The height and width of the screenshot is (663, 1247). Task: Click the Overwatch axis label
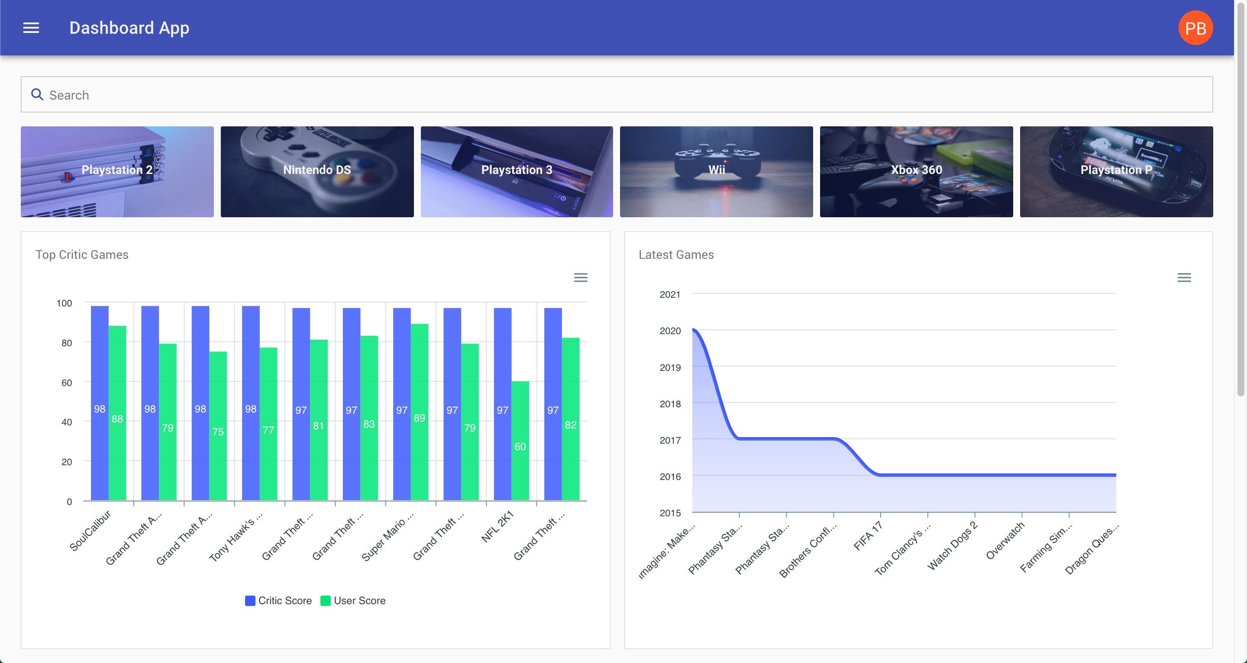(1005, 541)
